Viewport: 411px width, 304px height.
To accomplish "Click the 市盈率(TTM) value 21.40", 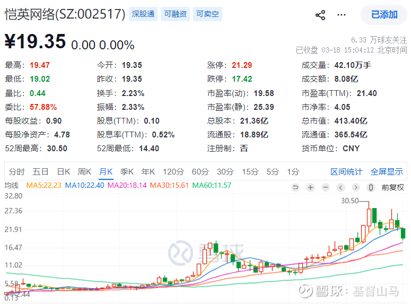I will pos(366,93).
